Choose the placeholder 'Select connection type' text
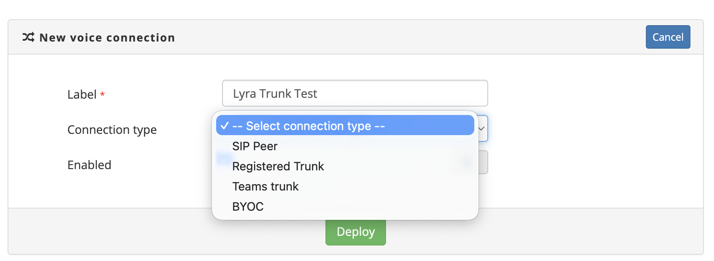 pos(308,126)
